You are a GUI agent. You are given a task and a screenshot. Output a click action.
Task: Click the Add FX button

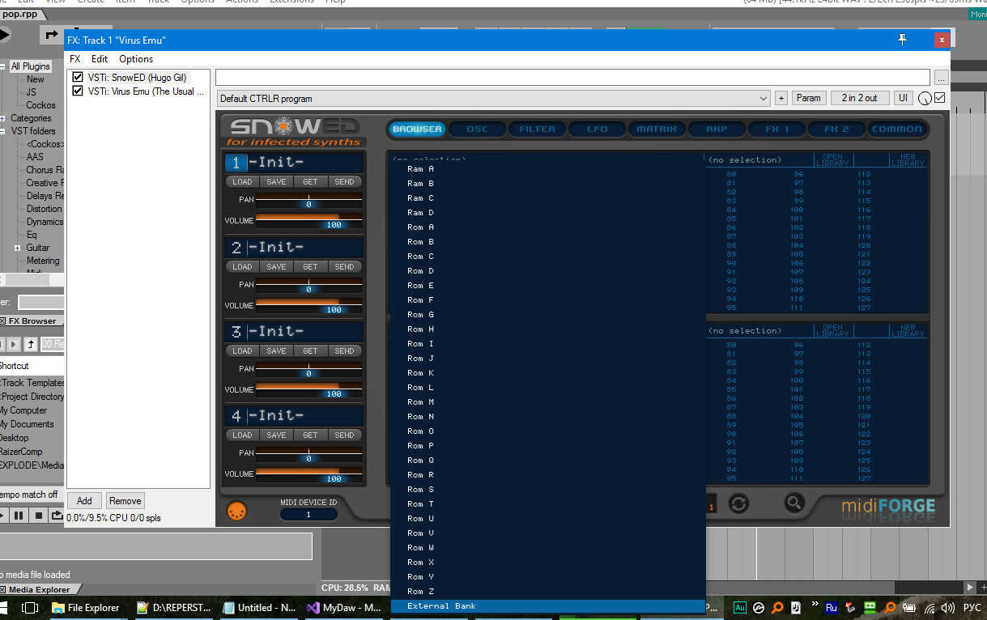click(84, 501)
